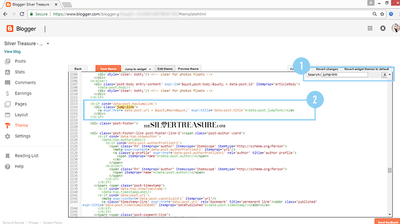Click the scrollbar up arrow
Image resolution: width=400 pixels, height=224 pixels.
tap(390, 74)
